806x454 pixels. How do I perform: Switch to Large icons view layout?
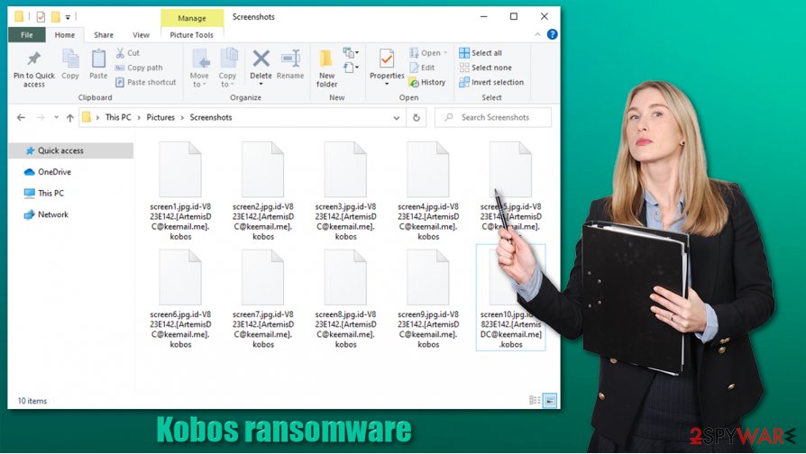(550, 400)
